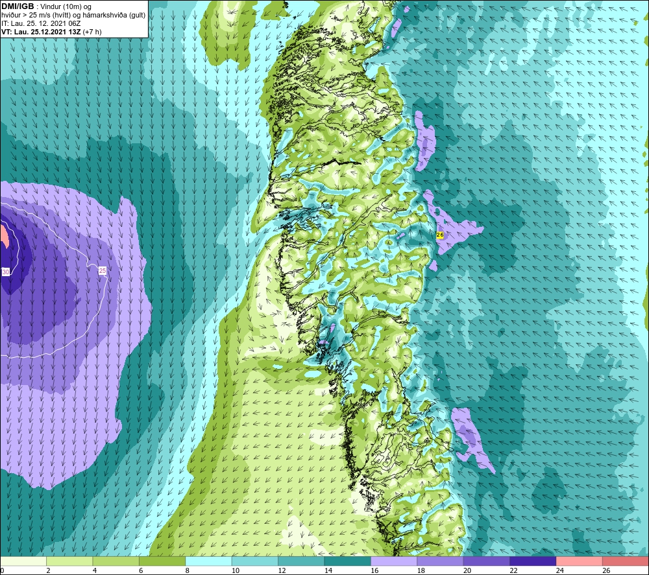Click the yellow 26 gust marker
Screen dimensions: 649x575
(440, 235)
